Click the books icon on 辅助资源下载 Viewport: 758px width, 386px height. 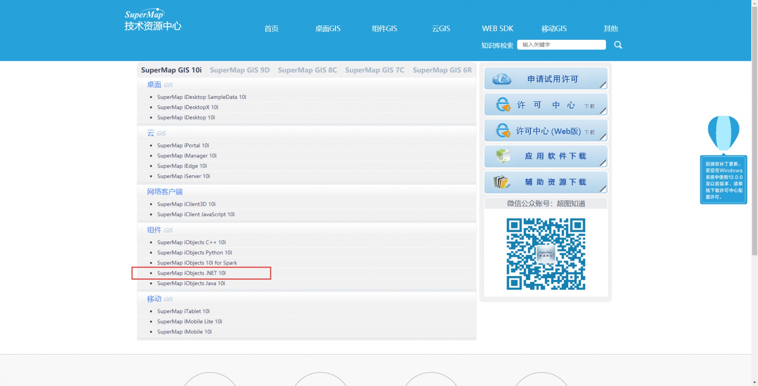(x=501, y=182)
